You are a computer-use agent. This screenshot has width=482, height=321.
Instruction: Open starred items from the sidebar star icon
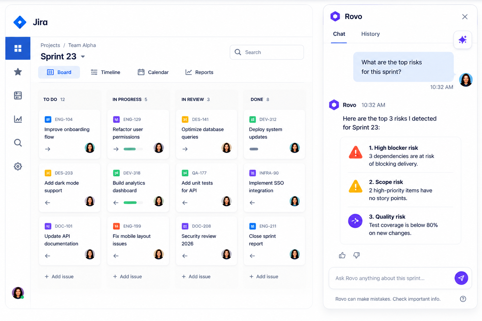tap(18, 72)
